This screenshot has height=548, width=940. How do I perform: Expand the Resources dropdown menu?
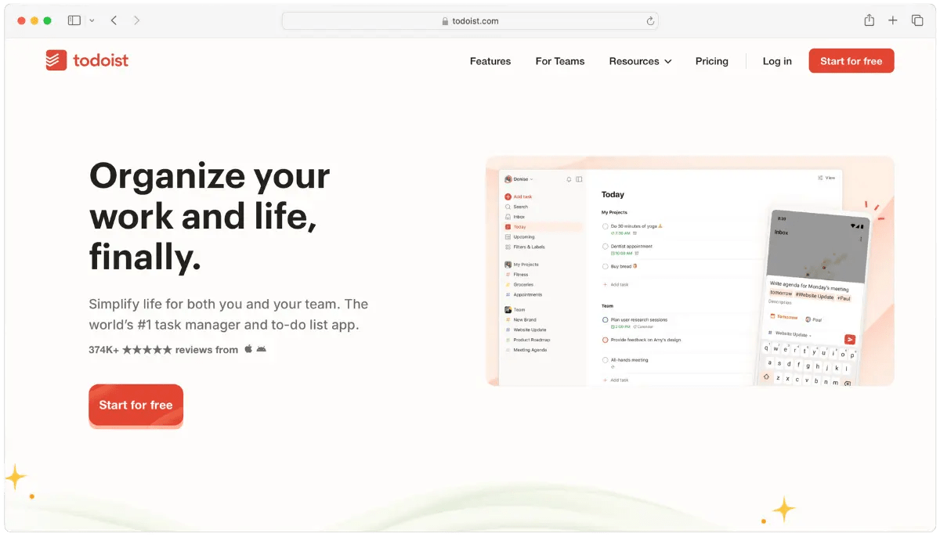tap(640, 61)
